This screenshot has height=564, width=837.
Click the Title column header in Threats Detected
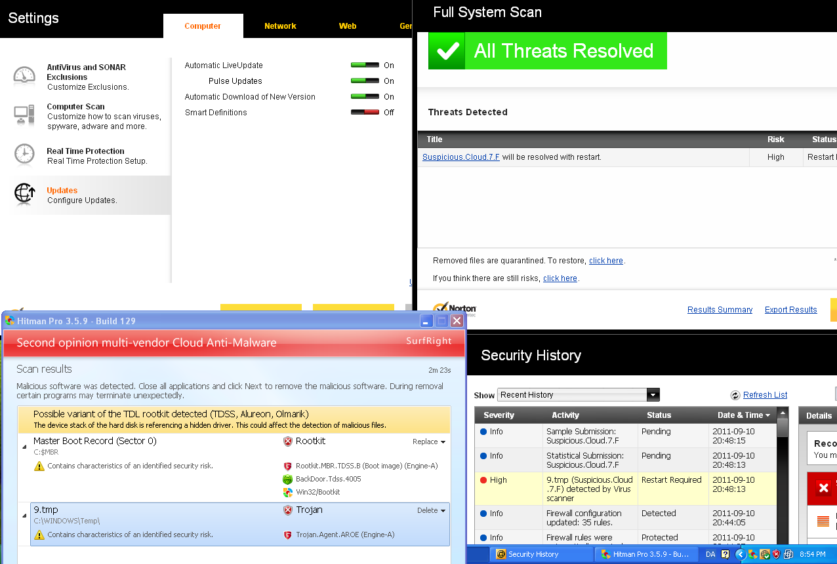tap(434, 140)
